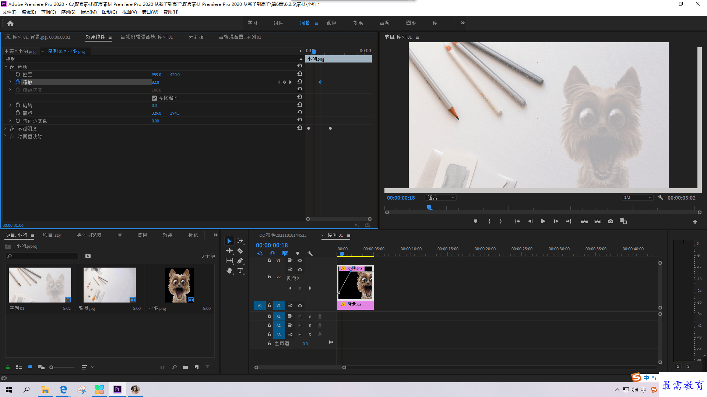Toggle lock on track A3
Viewport: 707px width, 397px height.
[270, 334]
